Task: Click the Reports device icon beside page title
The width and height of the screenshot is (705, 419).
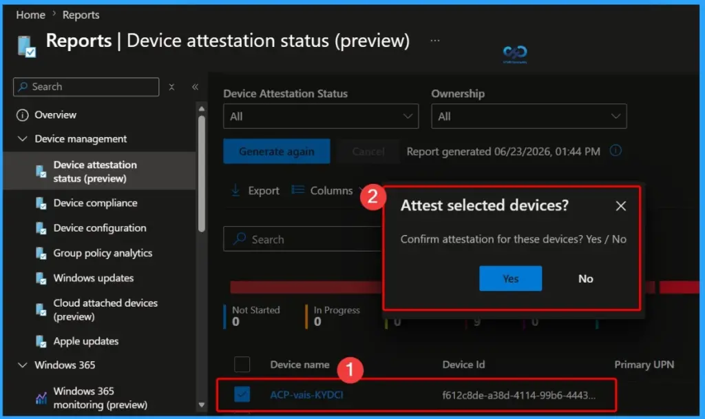Action: (x=26, y=46)
